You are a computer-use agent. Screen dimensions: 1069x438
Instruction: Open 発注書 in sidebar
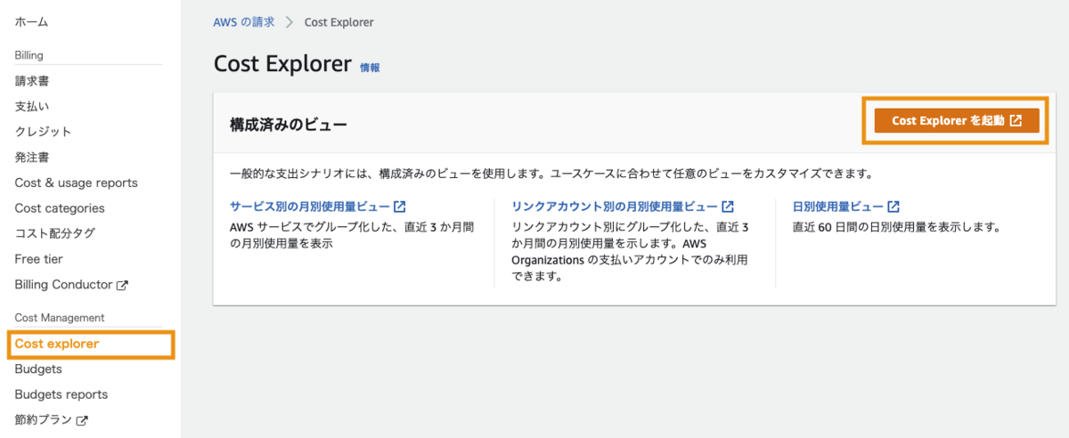click(x=32, y=158)
